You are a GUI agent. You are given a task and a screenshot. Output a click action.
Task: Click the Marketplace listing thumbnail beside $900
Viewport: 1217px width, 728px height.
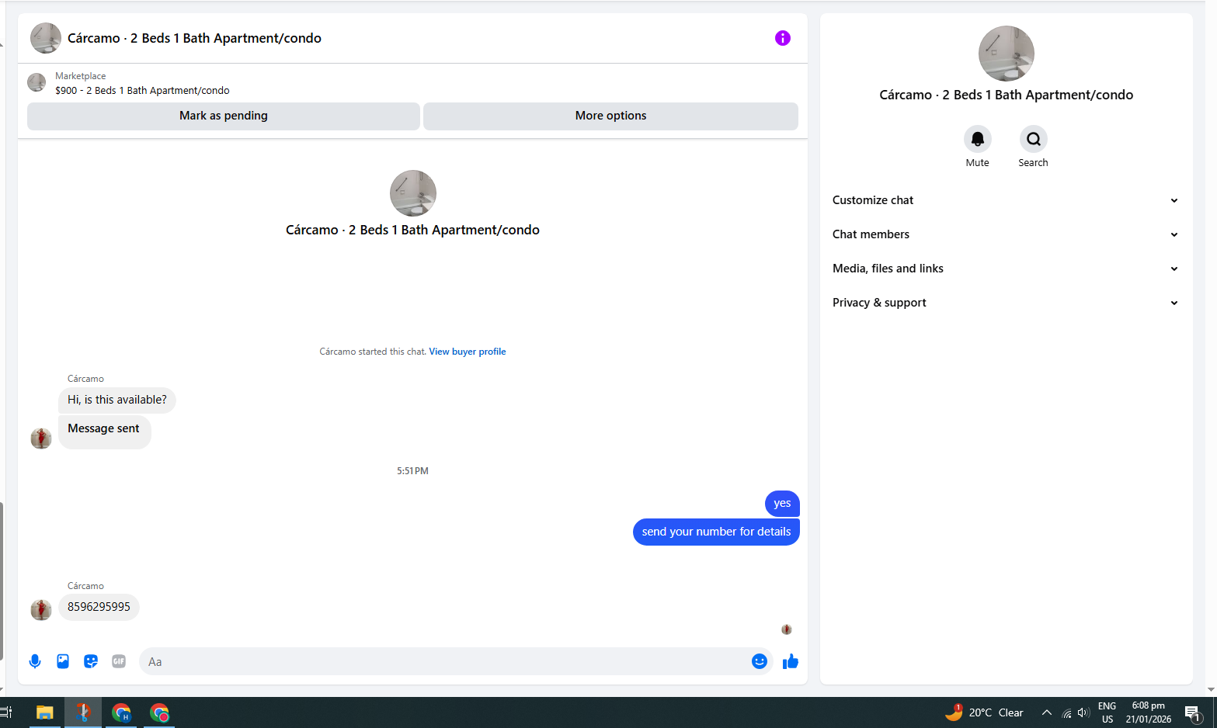click(x=37, y=82)
